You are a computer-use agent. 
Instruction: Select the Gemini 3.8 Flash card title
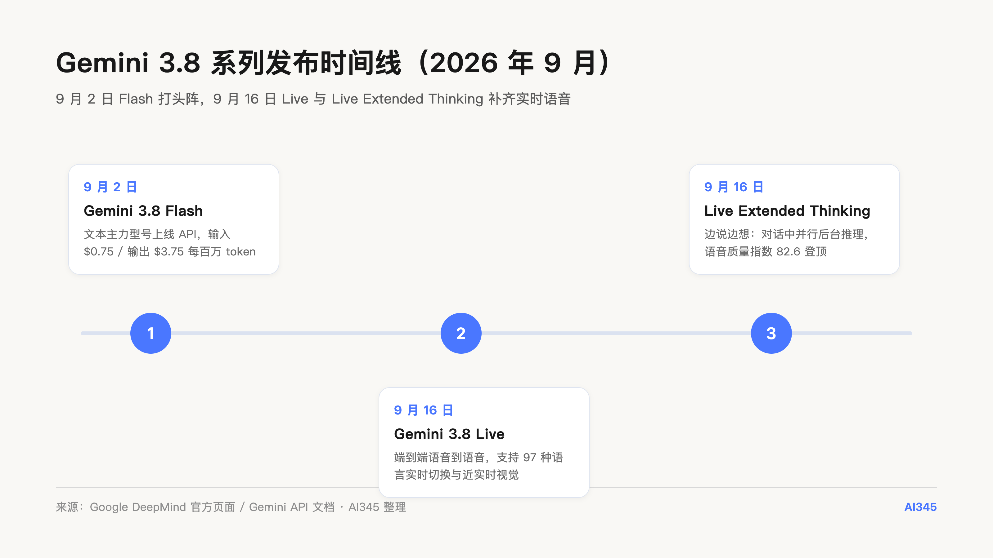click(x=143, y=211)
